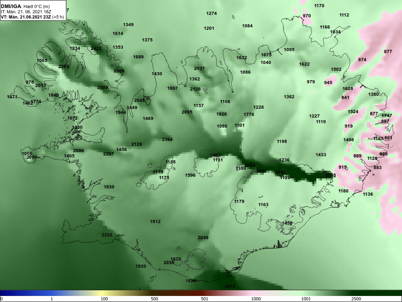Click the map value 2179

click(x=158, y=172)
